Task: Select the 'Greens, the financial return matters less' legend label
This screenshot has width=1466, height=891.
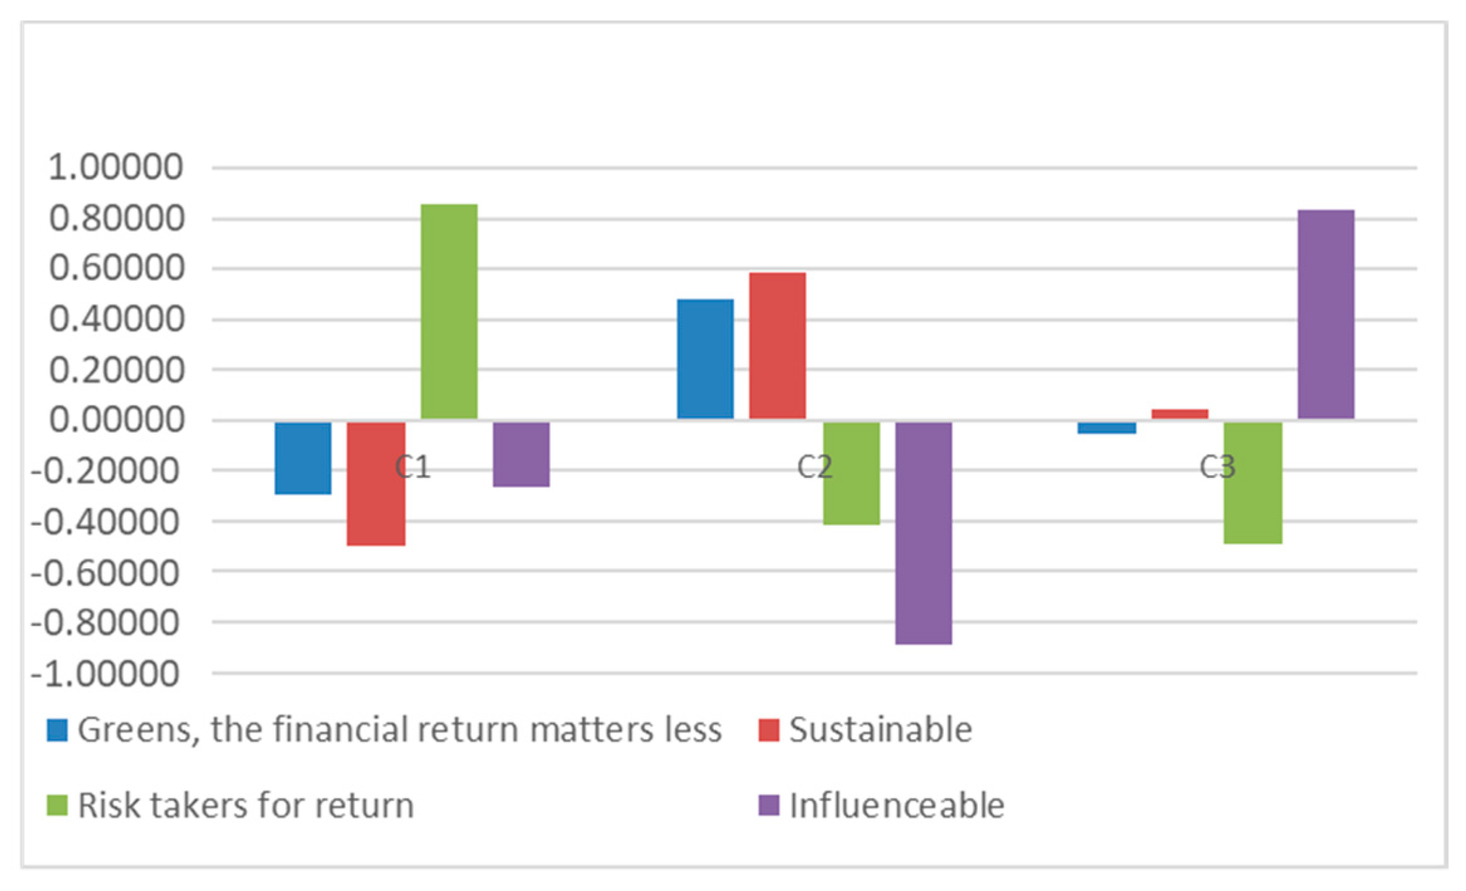Action: point(399,730)
